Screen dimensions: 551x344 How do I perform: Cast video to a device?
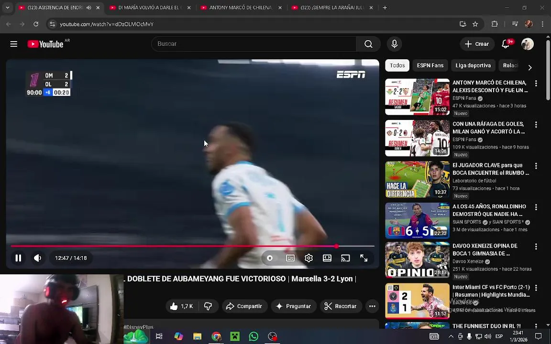(345, 258)
